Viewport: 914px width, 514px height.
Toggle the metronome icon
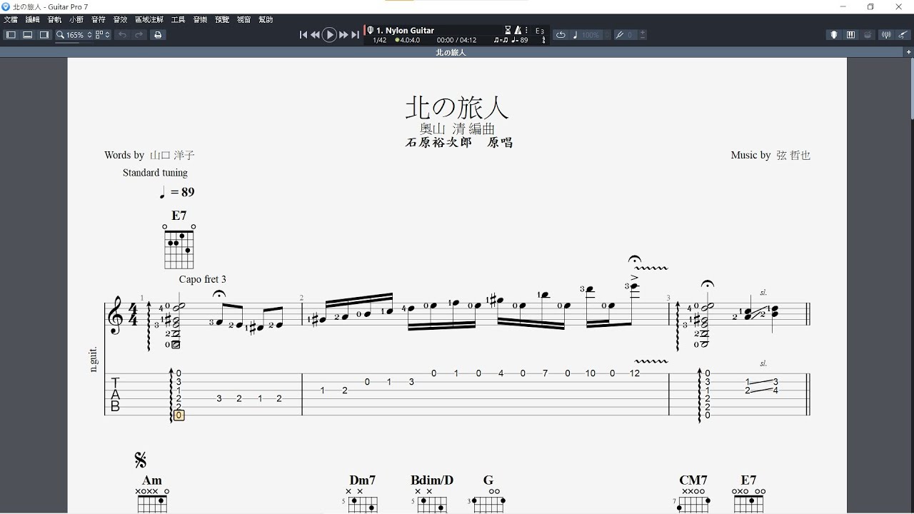pos(518,31)
